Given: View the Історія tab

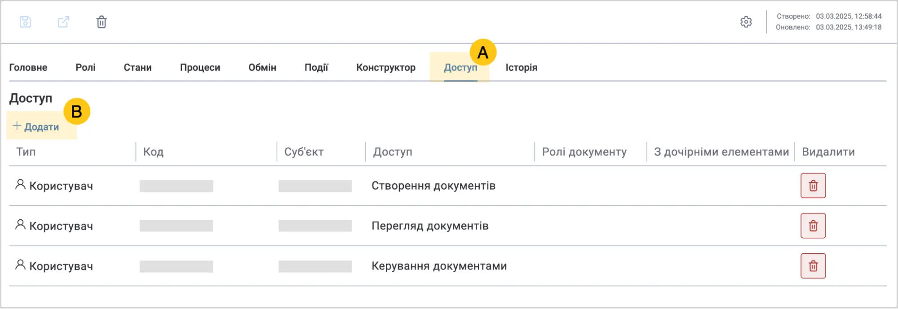Looking at the screenshot, I should (521, 68).
